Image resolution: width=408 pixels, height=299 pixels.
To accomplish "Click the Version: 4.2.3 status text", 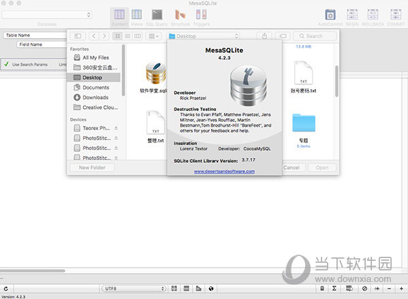I will tap(13, 297).
